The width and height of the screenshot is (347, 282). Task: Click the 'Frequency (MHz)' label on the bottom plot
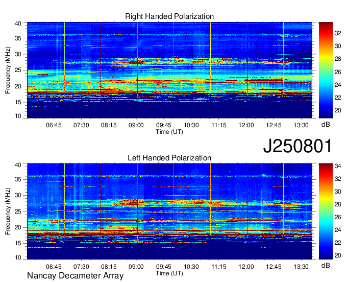8,212
